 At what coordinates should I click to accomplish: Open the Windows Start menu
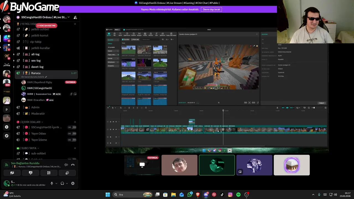point(108,195)
